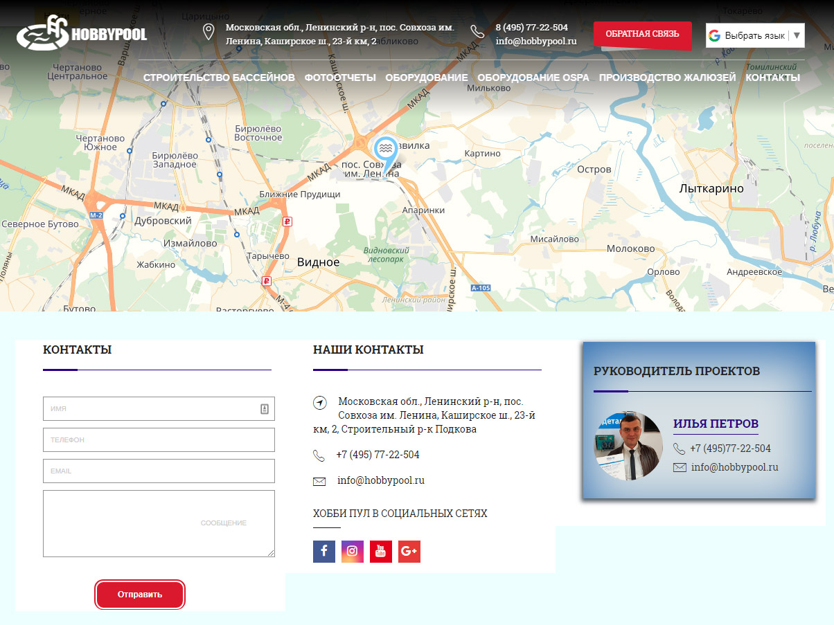
Task: Click the HobbyPool logo
Action: point(82,33)
